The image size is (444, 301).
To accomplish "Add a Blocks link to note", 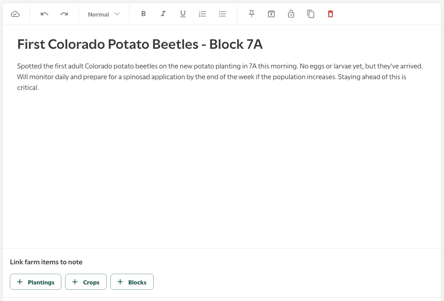I will pyautogui.click(x=132, y=282).
